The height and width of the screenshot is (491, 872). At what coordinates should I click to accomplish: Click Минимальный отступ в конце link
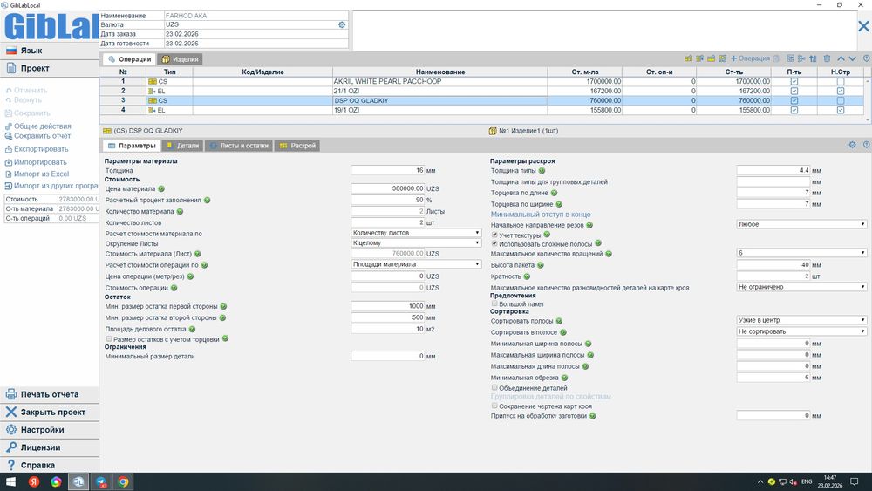541,214
